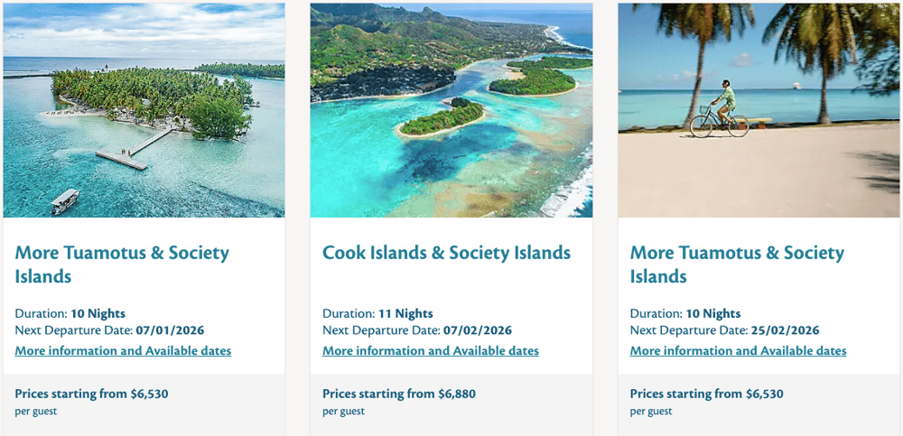This screenshot has width=903, height=436.
Task: Click "per guest" under the $6,880 price
Action: (x=343, y=412)
